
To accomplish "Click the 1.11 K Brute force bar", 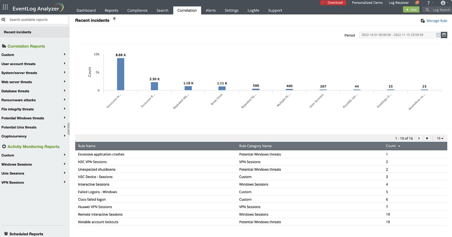I will click(222, 88).
